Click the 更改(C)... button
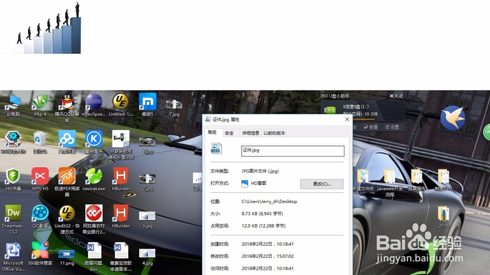Viewport: 490px width, 275px height. [x=322, y=184]
